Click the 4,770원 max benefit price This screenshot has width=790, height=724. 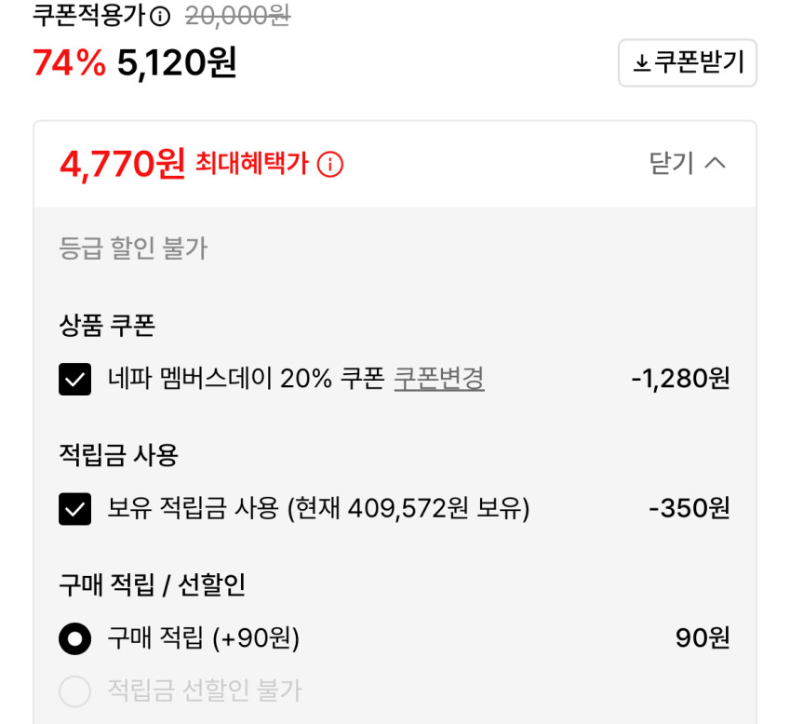(122, 165)
